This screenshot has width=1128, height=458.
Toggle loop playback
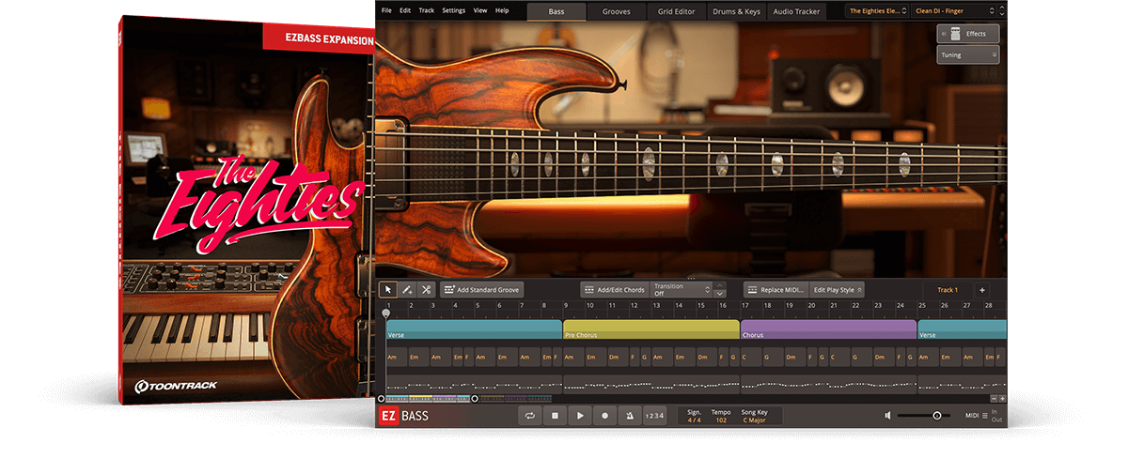[x=530, y=415]
